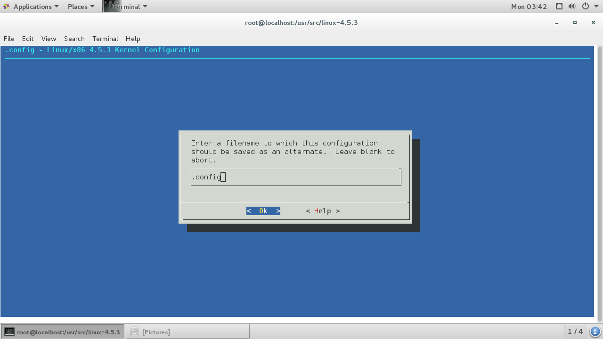Open the clock showing Mon 03:42

[x=529, y=7]
